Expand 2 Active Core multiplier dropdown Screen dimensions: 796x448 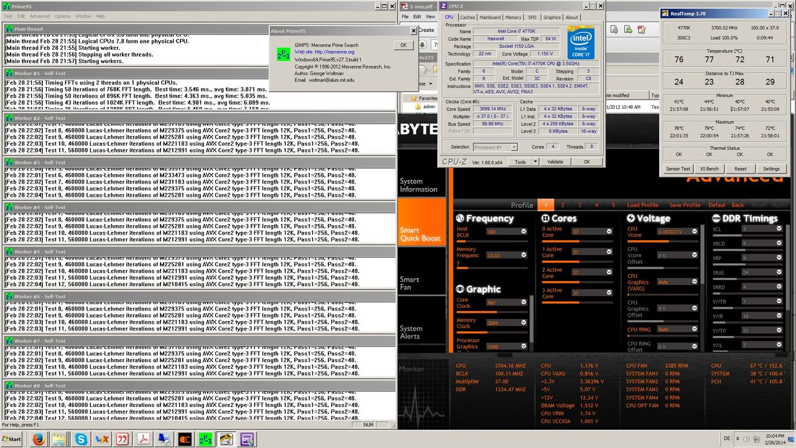click(x=609, y=273)
